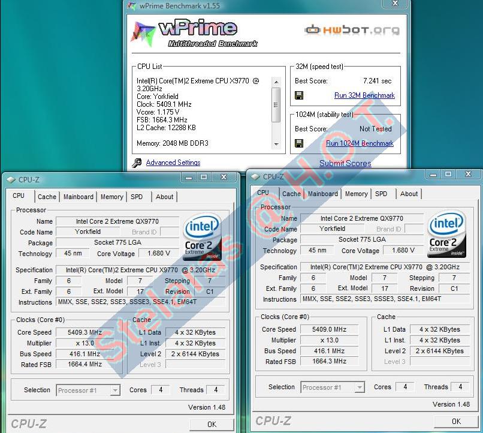The width and height of the screenshot is (483, 433).
Task: Click the Not Tested stability score
Action: pos(376,129)
